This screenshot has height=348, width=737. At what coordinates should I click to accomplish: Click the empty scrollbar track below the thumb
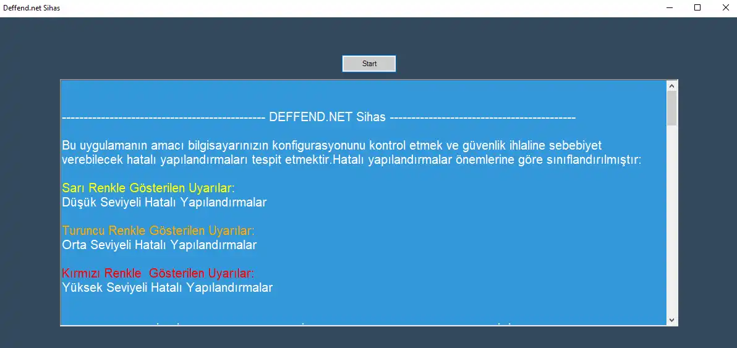pyautogui.click(x=671, y=220)
